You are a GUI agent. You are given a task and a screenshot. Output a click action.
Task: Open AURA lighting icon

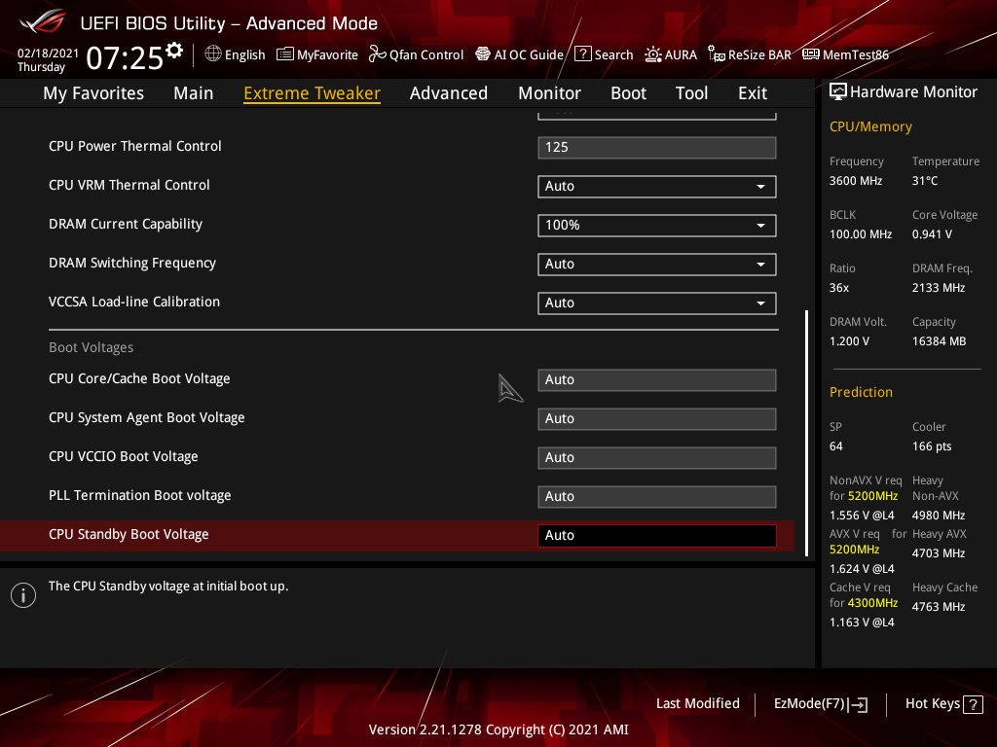[653, 54]
